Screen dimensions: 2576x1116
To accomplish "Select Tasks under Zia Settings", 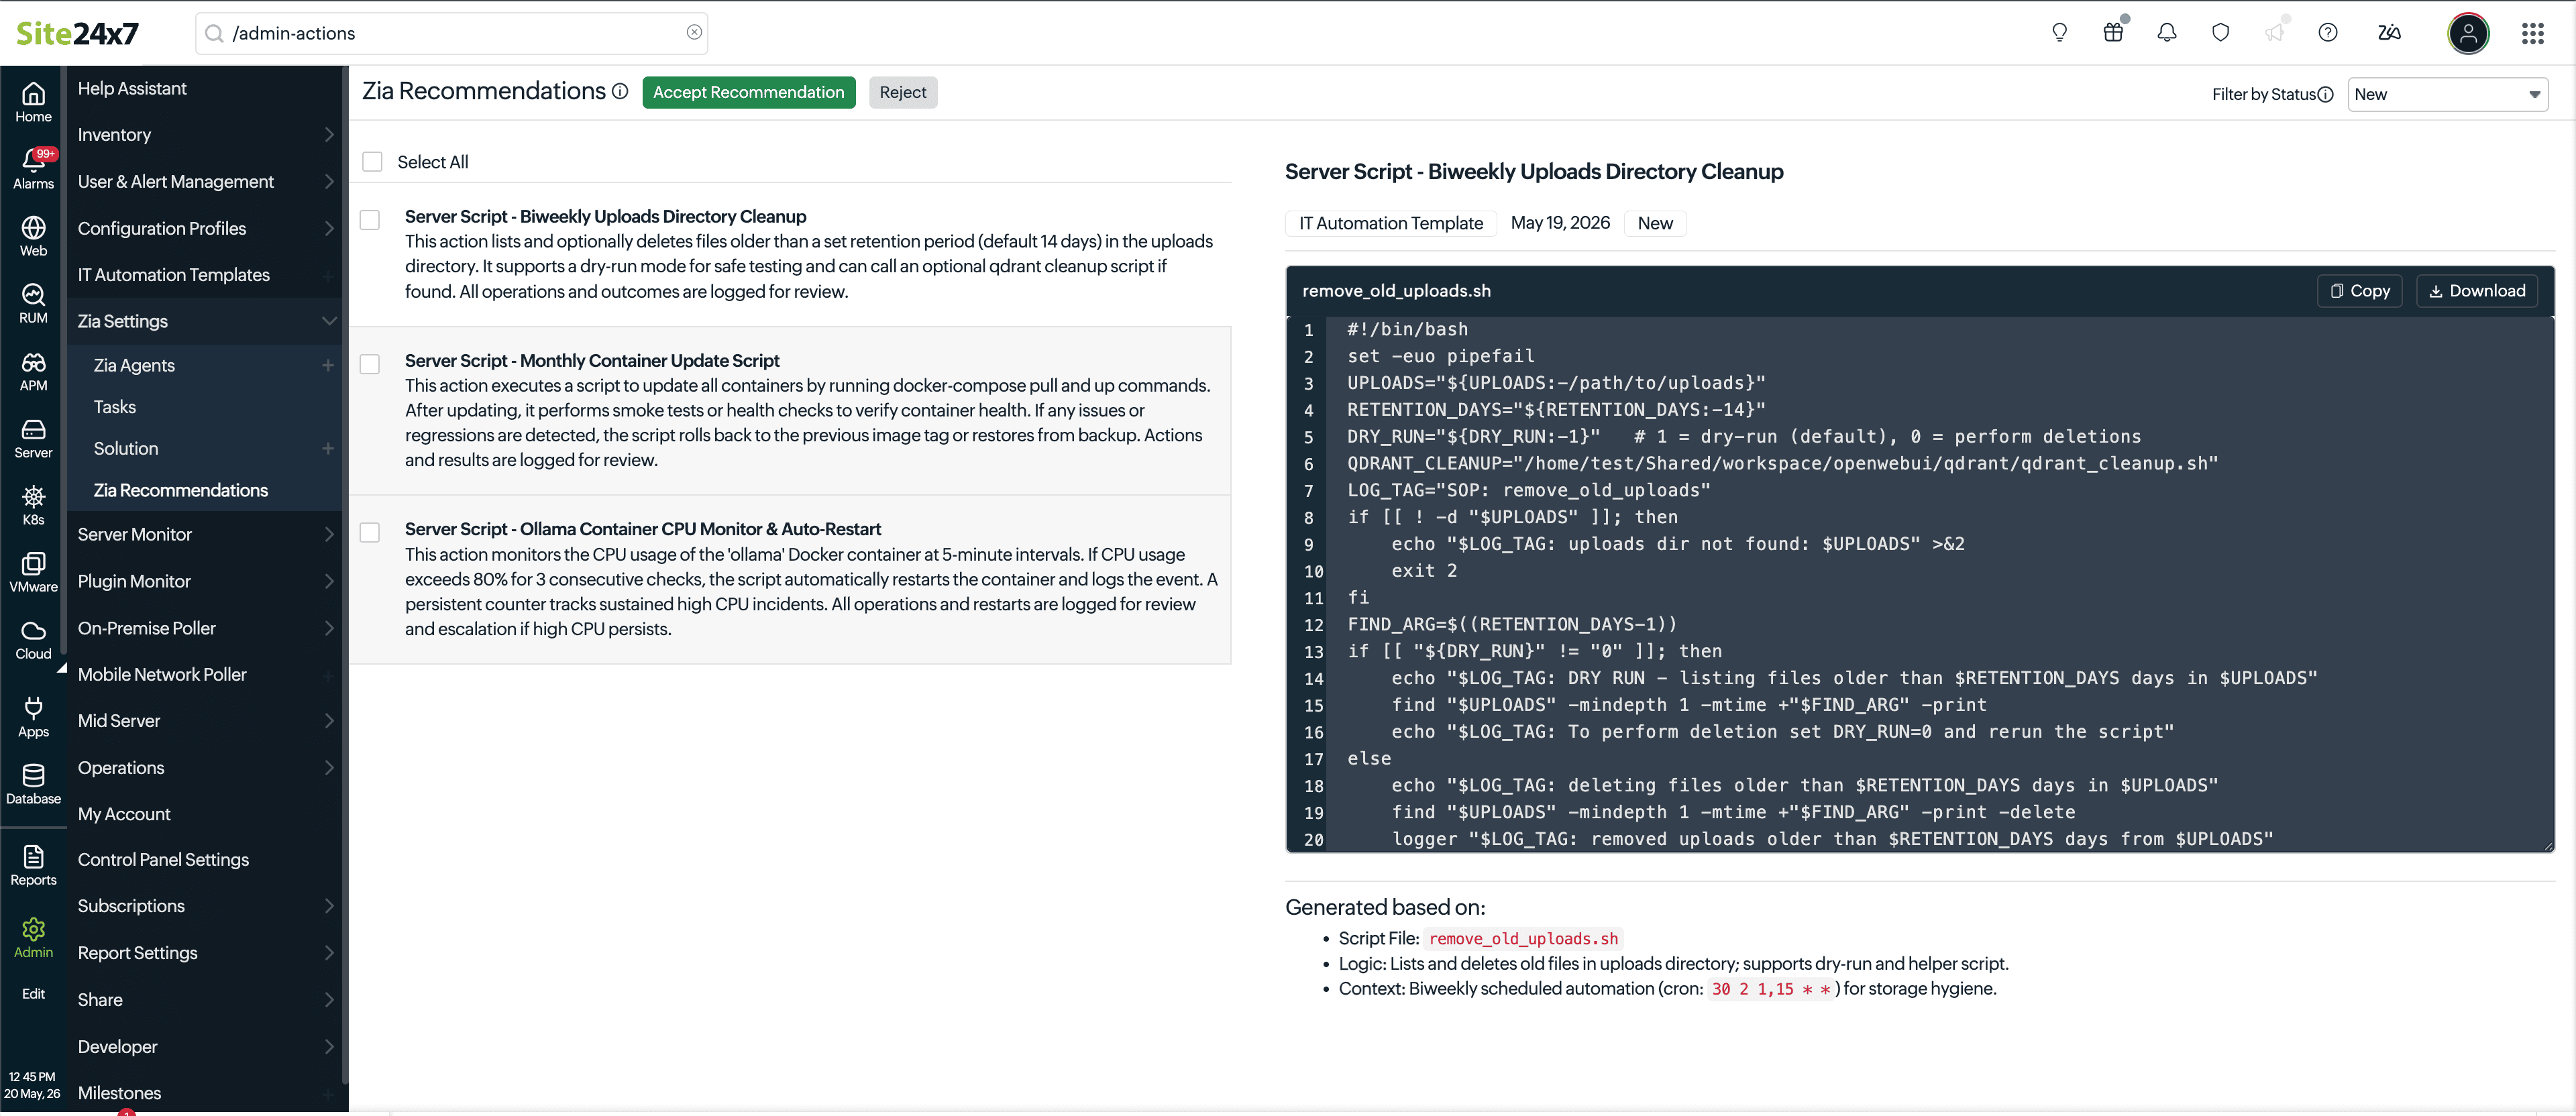I will coord(115,407).
